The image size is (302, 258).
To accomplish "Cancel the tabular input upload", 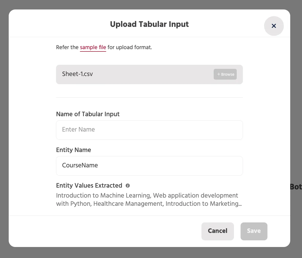I will (218, 231).
